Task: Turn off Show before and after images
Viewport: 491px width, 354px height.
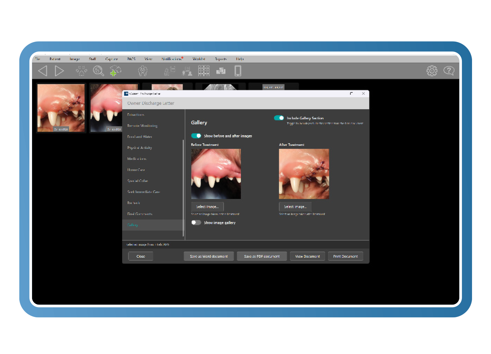Action: coord(196,136)
